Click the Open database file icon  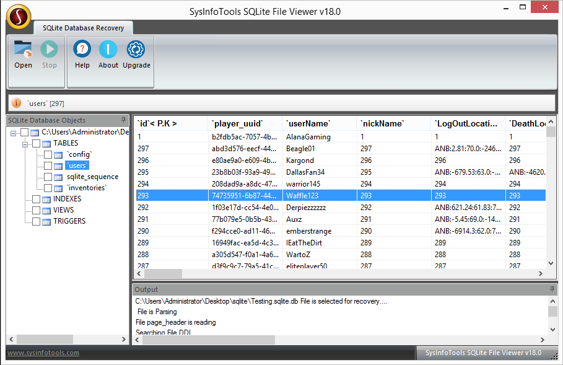point(23,51)
